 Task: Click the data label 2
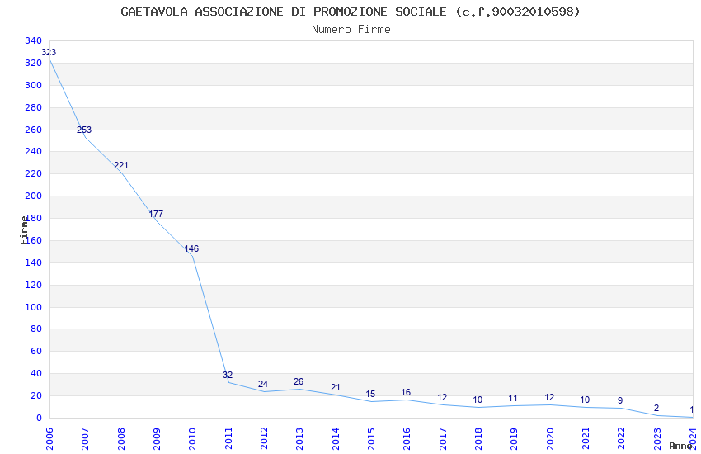[656, 409]
